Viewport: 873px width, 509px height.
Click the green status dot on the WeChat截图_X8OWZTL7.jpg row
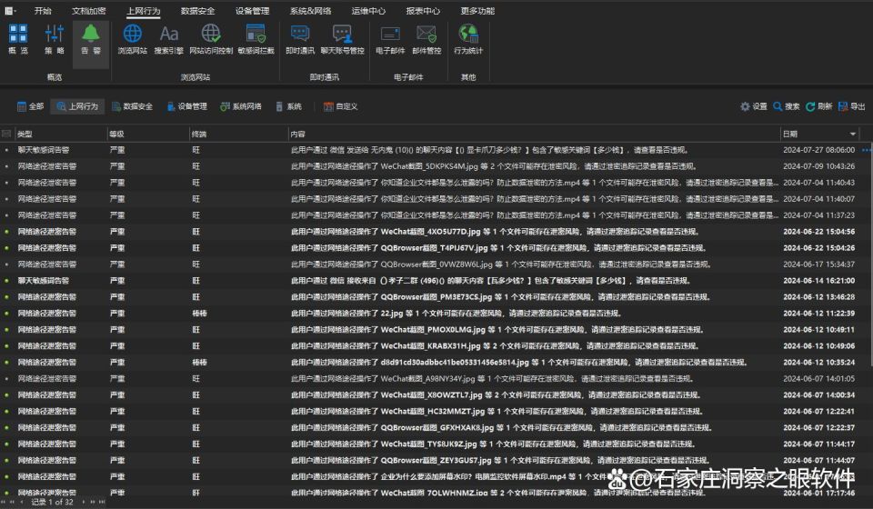[6, 395]
